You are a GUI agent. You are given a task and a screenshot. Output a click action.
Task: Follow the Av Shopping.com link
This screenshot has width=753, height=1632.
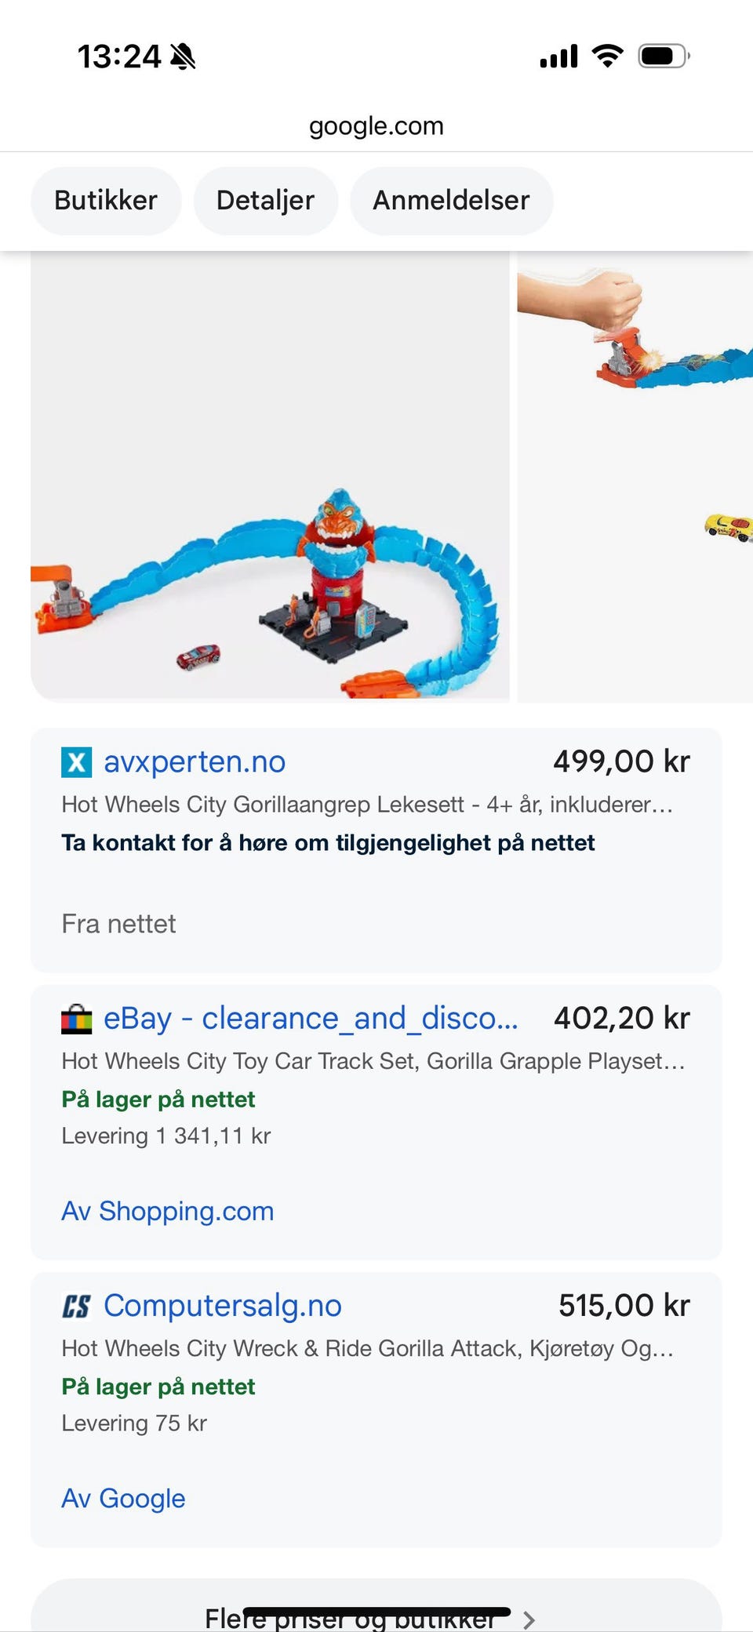tap(168, 1212)
